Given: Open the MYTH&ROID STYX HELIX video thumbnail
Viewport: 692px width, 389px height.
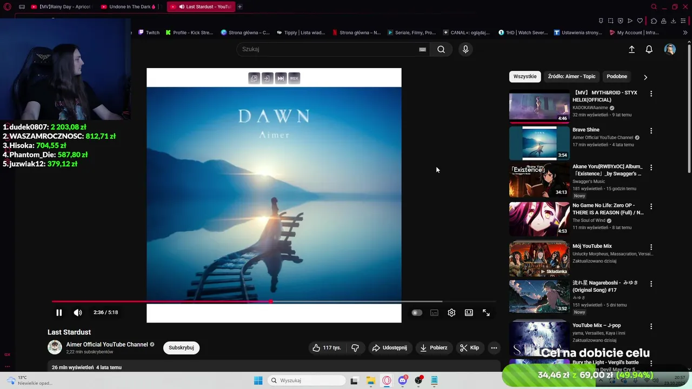Looking at the screenshot, I should coord(539,106).
